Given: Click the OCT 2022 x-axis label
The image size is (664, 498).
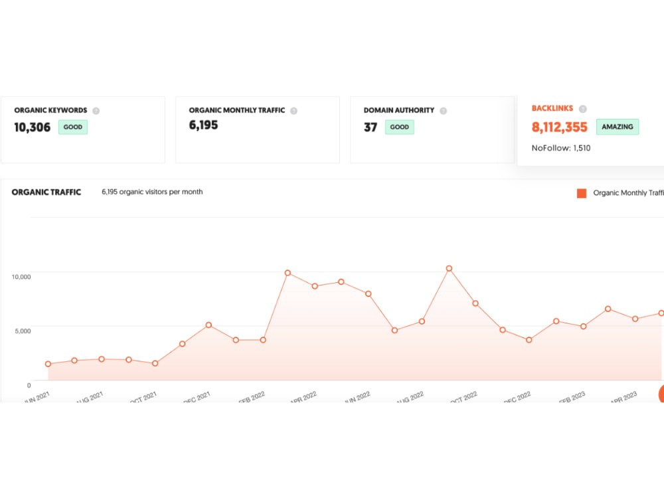Looking at the screenshot, I should click(x=463, y=397).
